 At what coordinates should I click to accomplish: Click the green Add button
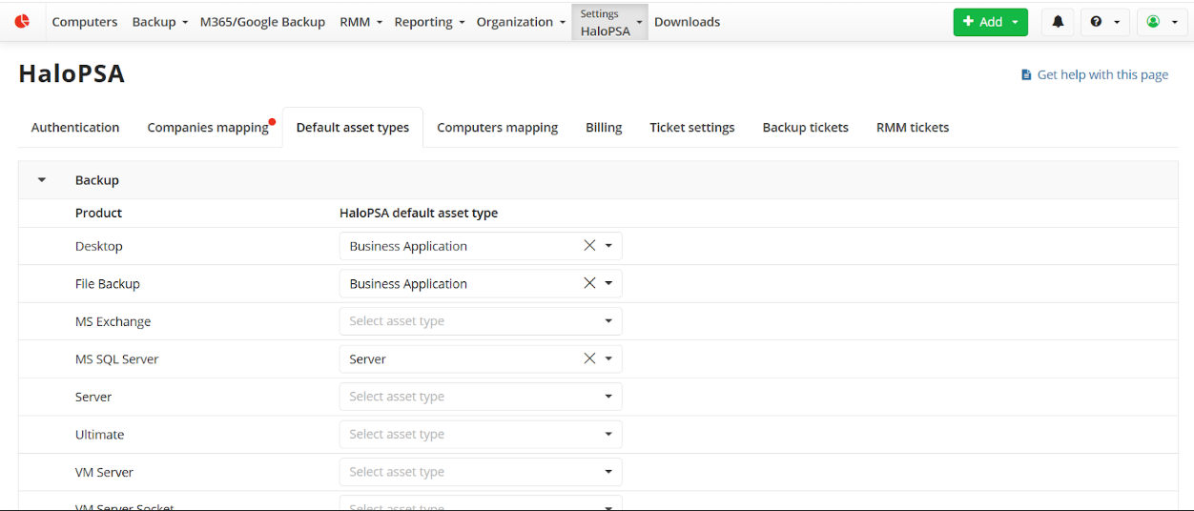[990, 22]
